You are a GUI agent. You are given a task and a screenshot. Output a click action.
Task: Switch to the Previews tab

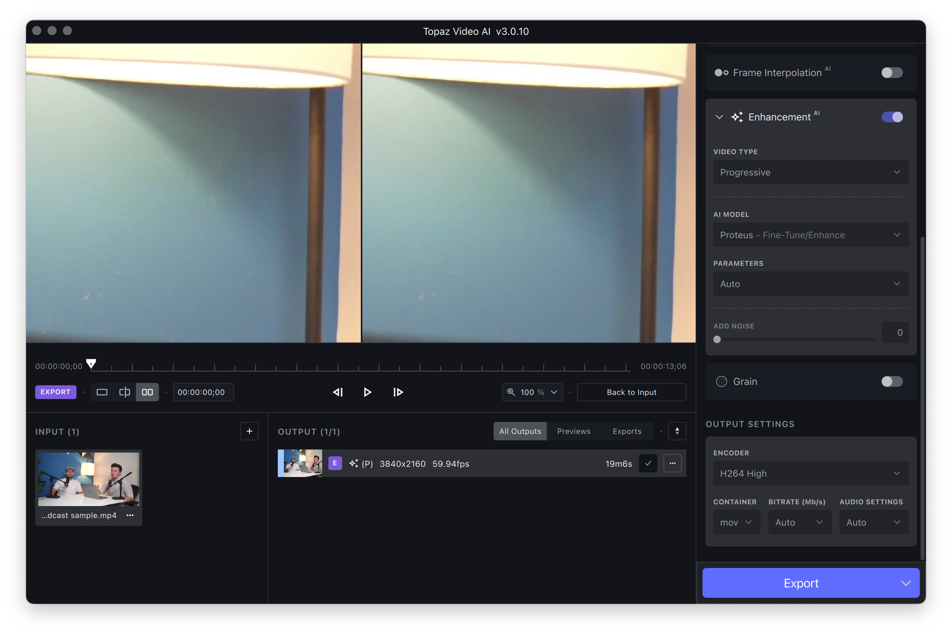point(573,431)
